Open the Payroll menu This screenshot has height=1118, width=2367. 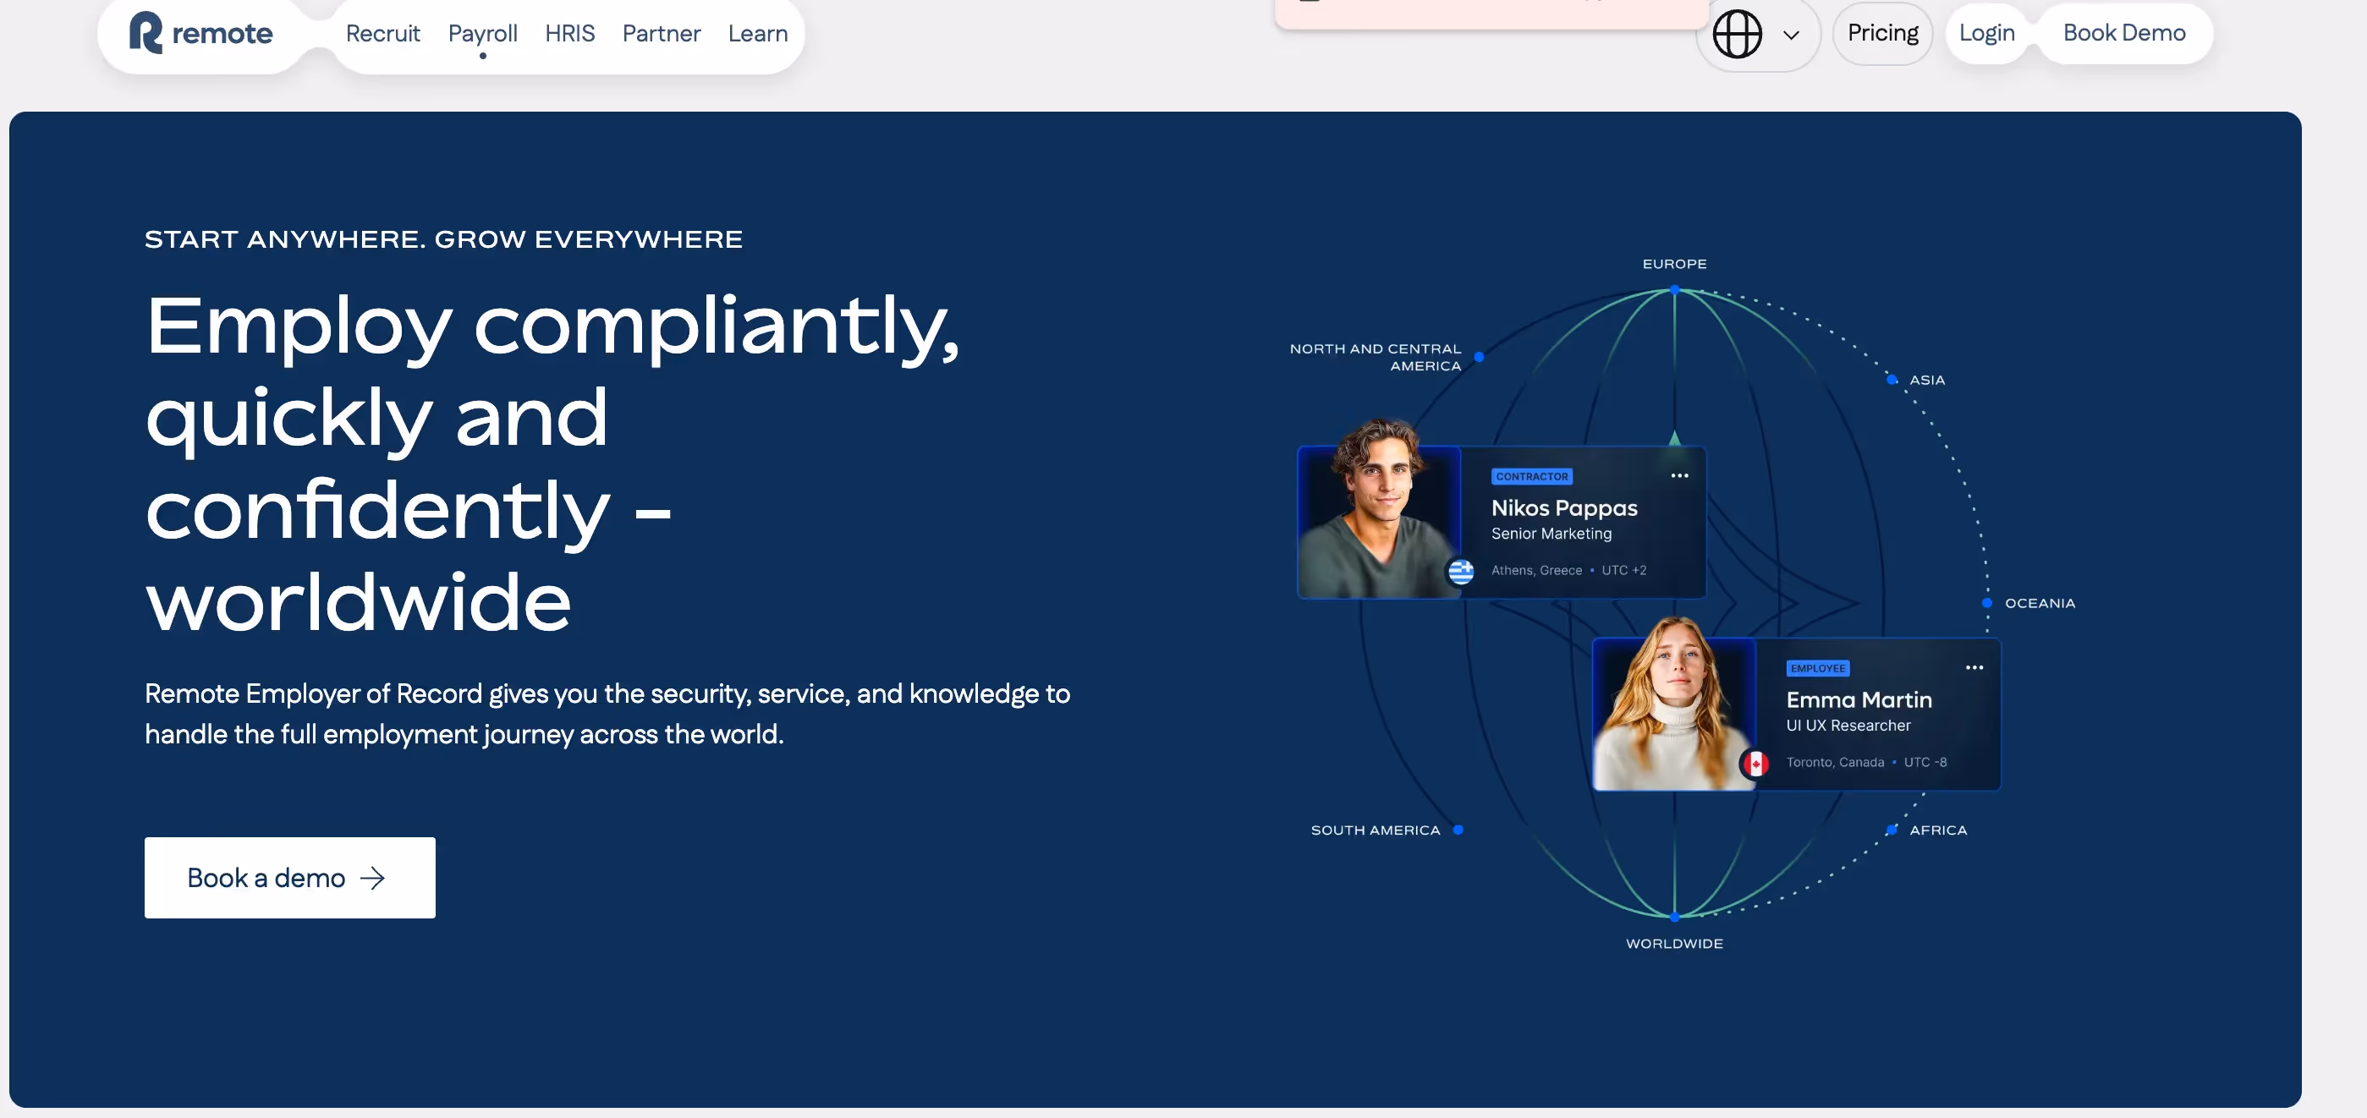pyautogui.click(x=482, y=34)
